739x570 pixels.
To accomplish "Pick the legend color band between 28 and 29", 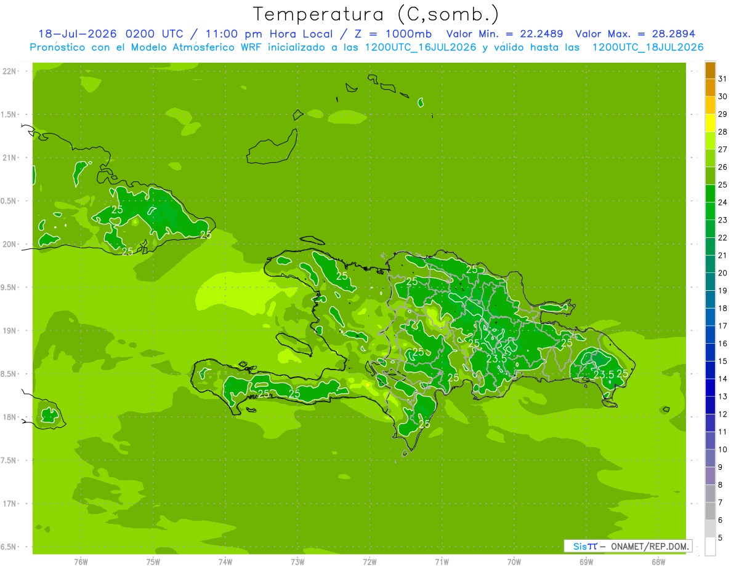I will coord(710,123).
